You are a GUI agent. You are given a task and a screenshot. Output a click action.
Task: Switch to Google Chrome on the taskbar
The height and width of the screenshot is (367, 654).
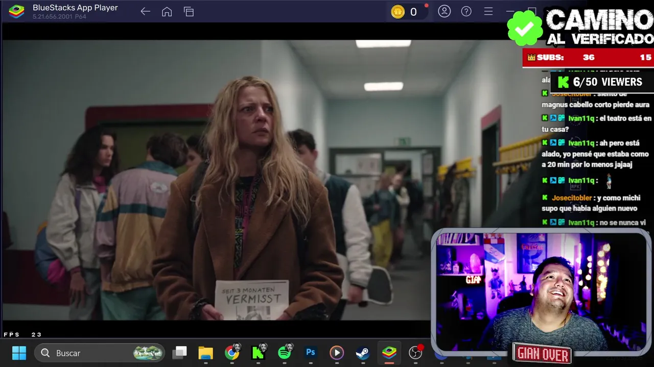tap(232, 353)
